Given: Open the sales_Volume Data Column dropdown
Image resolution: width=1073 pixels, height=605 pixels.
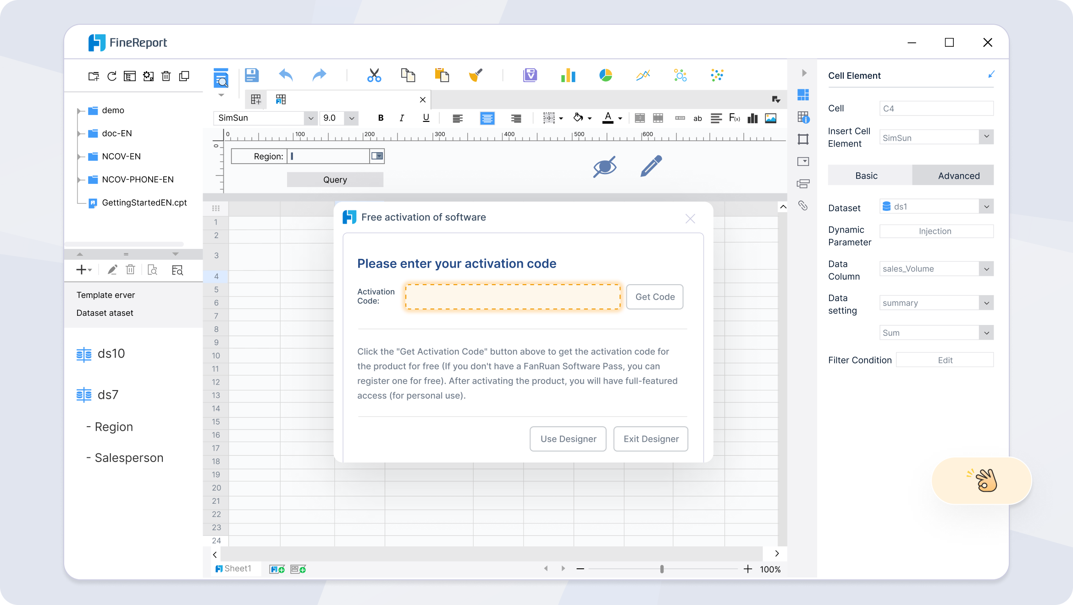Looking at the screenshot, I should tap(986, 269).
